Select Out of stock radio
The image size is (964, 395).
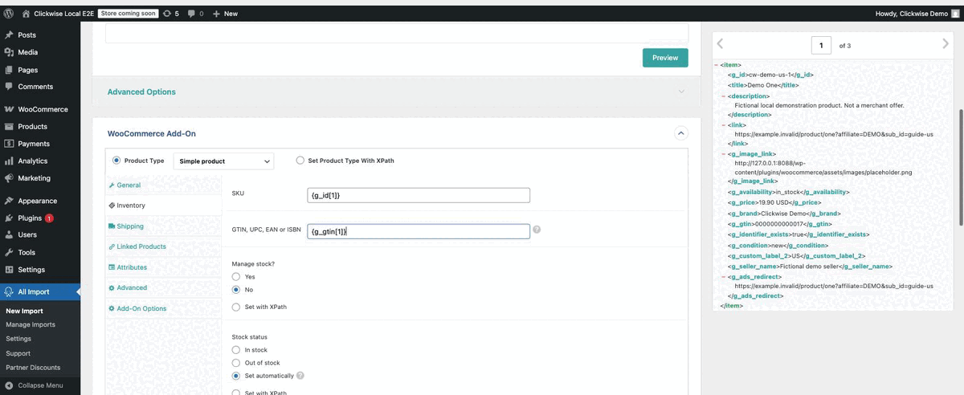[236, 363]
